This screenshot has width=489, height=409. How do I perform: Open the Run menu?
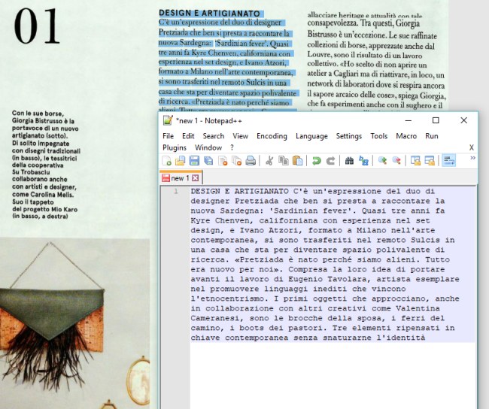click(432, 136)
